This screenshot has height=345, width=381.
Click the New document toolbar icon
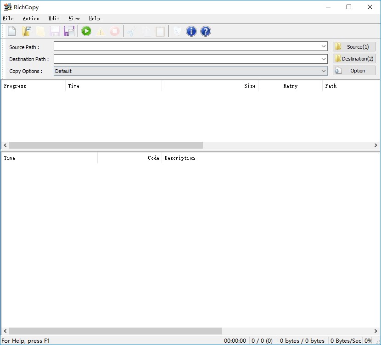12,31
